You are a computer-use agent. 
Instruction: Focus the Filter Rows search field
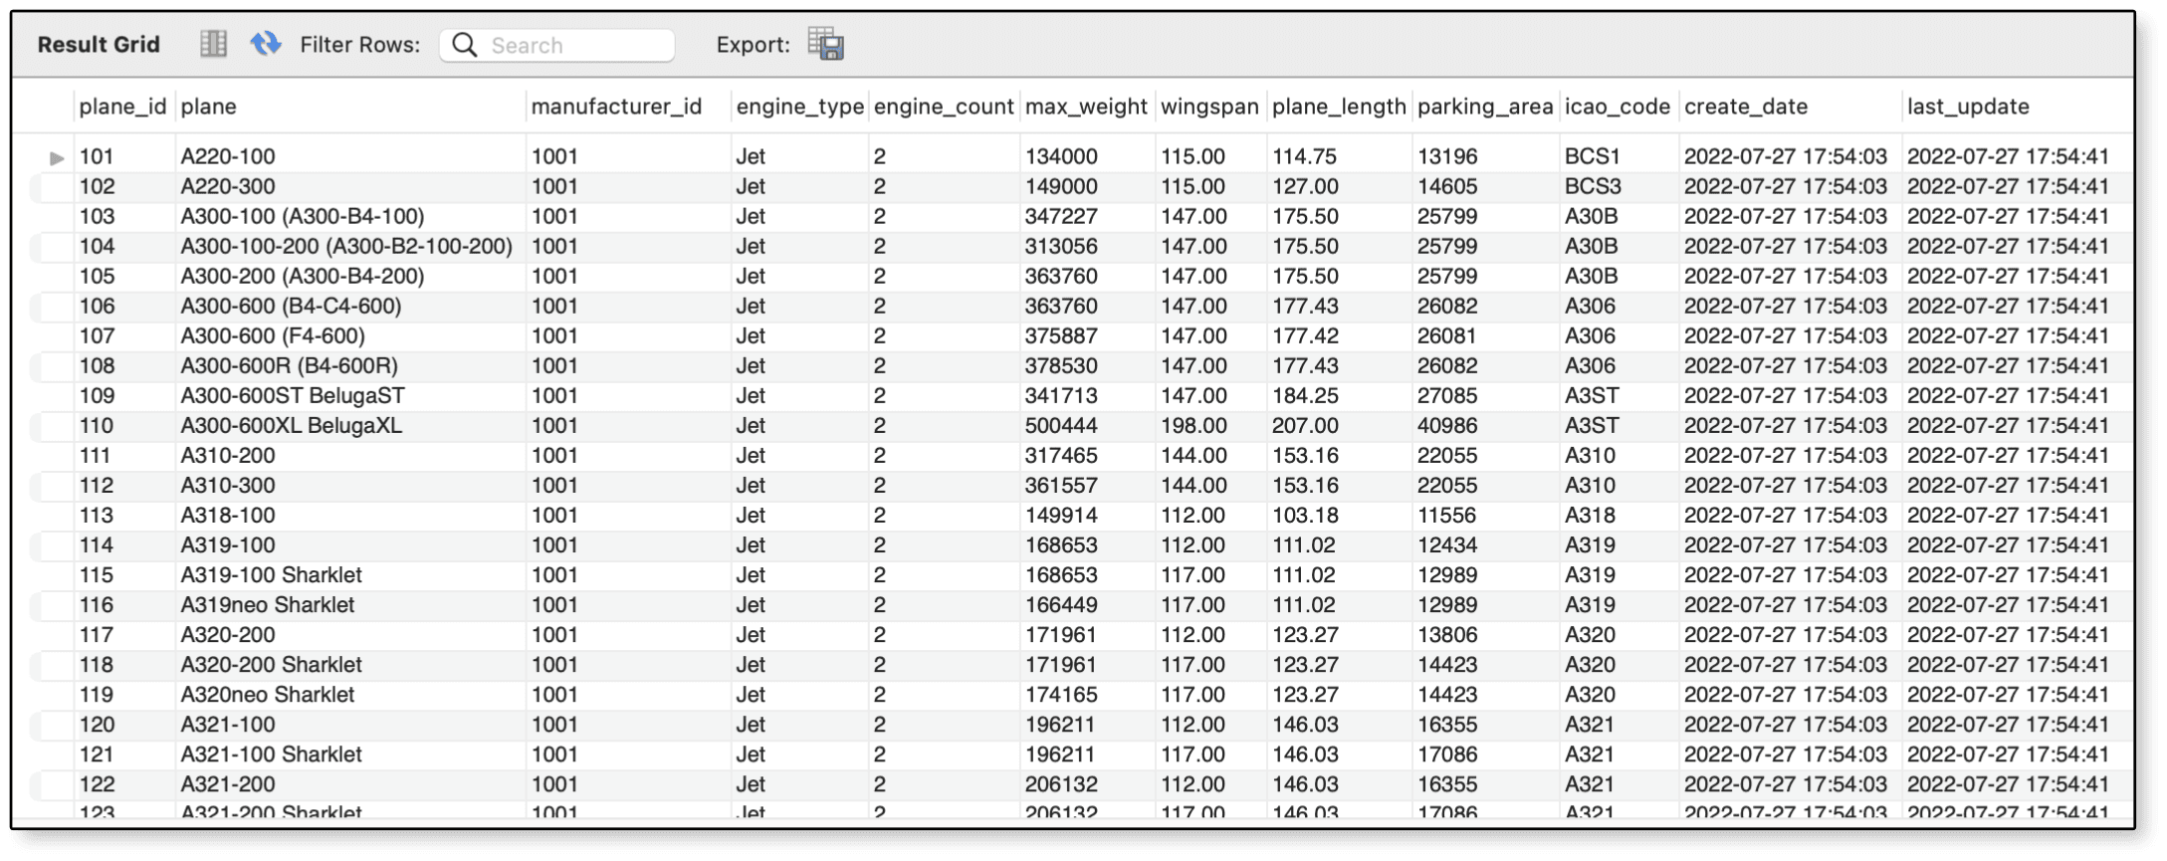[x=557, y=45]
